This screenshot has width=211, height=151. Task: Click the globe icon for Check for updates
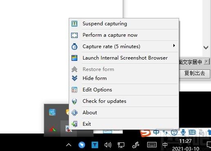point(74,101)
